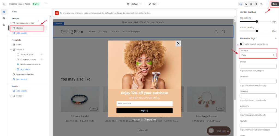The height and width of the screenshot is (136, 279).
Task: Click the Top padding slider handle
Action: [257, 21]
